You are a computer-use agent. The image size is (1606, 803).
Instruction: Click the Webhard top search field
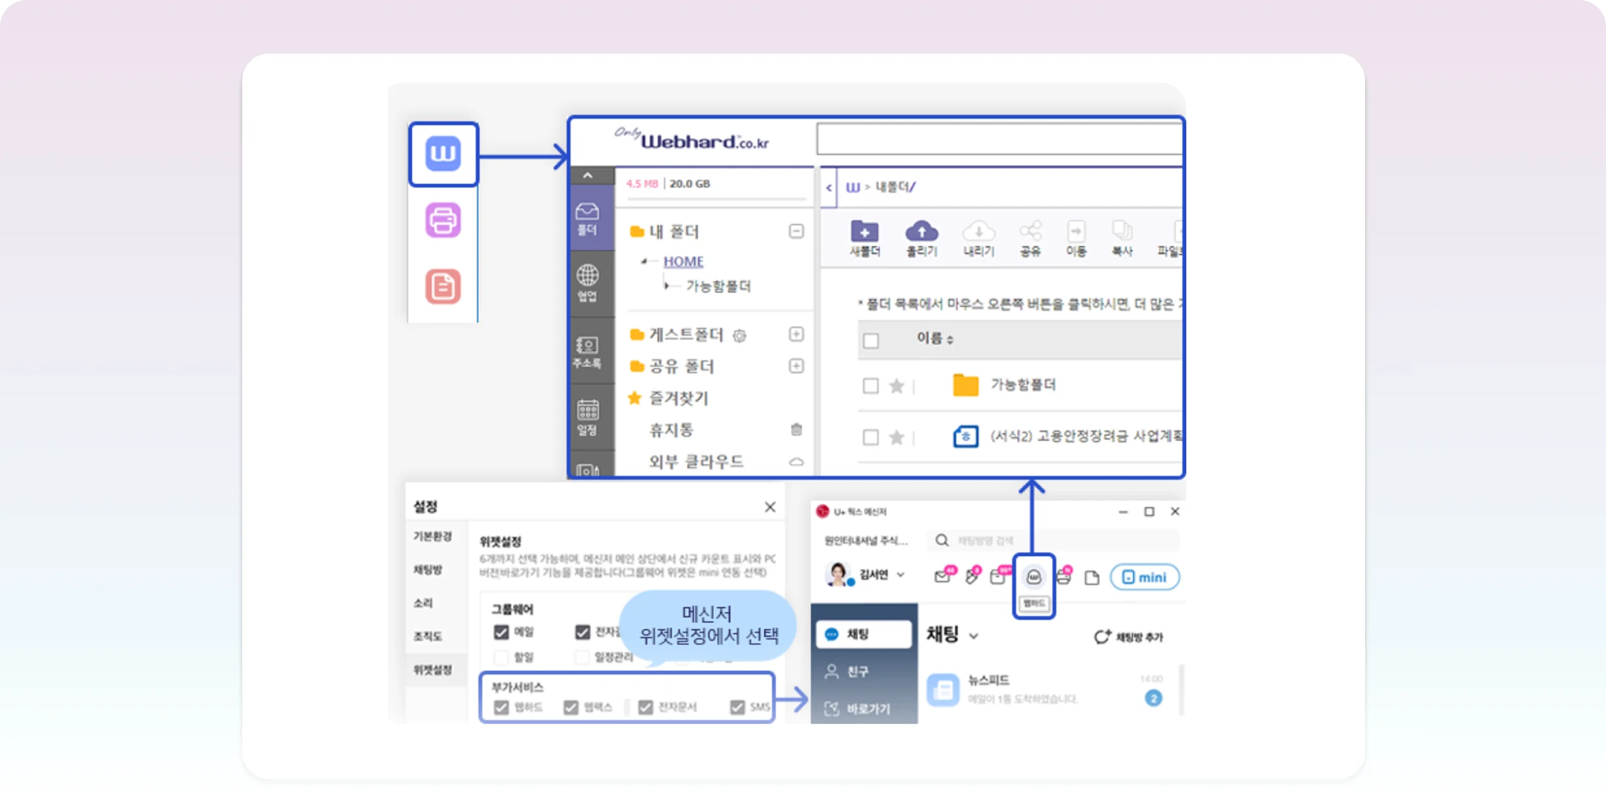pos(998,141)
